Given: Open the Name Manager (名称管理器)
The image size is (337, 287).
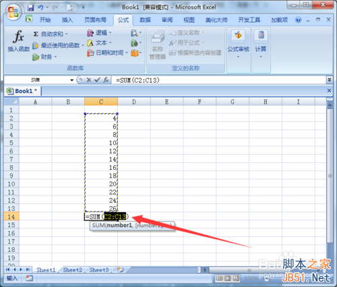Looking at the screenshot, I should click(x=157, y=44).
